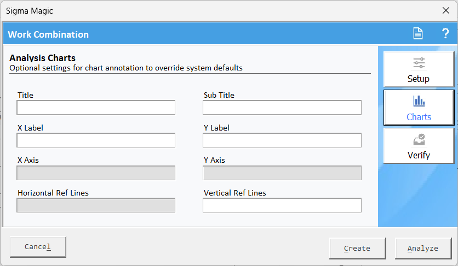Close the Sigma Magic dialog window
Screen dimensions: 458x266
click(x=446, y=10)
